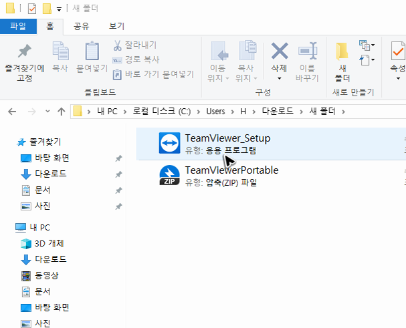Image resolution: width=406 pixels, height=328 pixels.
Task: Click 이름 바꾸기 (Rename) icon
Action: click(308, 51)
